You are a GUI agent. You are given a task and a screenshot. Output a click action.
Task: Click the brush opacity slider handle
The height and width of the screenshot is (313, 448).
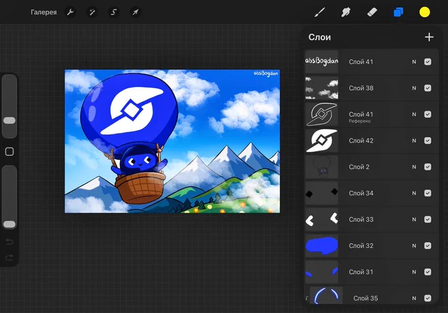(9, 224)
